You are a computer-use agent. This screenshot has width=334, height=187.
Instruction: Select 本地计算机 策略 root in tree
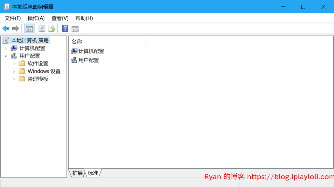(30, 41)
